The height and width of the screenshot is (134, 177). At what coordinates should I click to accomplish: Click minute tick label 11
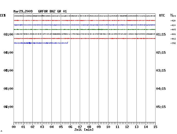pos(117,127)
